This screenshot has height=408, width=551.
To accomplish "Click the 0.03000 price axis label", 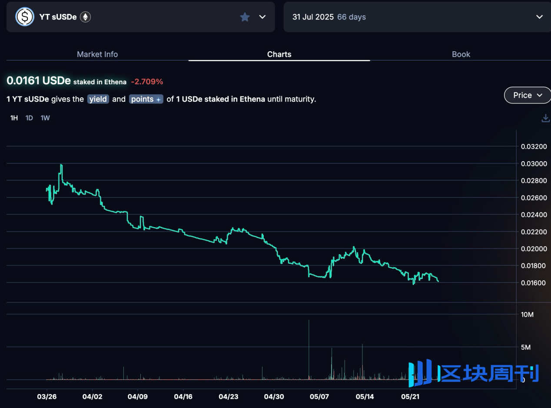I will point(534,164).
